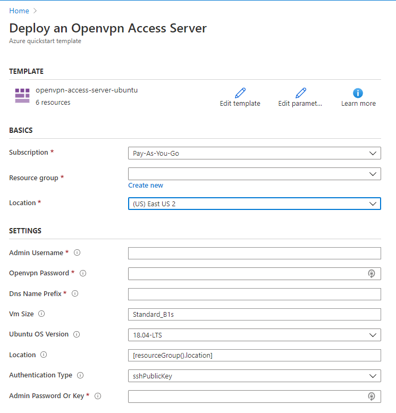
Task: Expand the Resource group dropdown
Action: (254, 174)
